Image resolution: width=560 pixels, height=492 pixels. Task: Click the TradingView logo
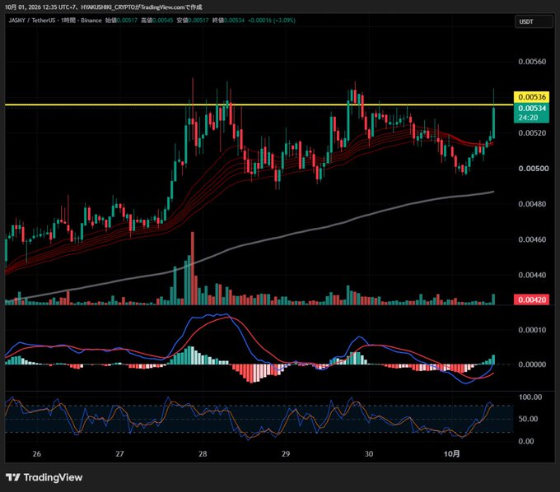pyautogui.click(x=44, y=477)
